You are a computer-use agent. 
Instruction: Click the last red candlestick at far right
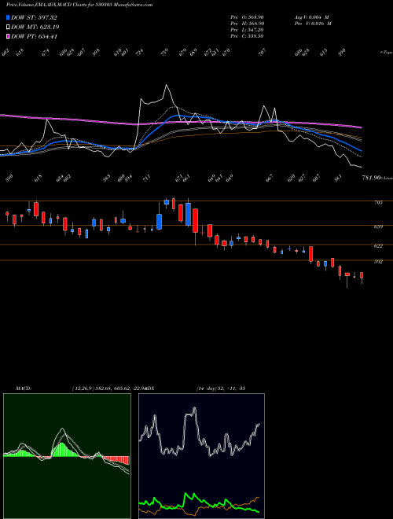pyautogui.click(x=362, y=275)
